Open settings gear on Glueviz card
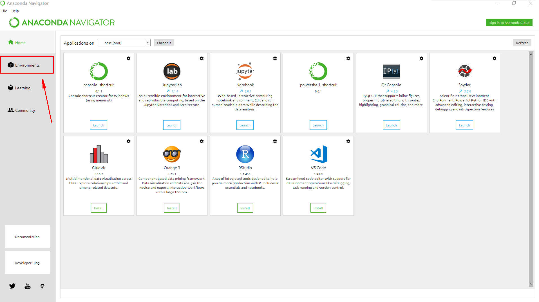The image size is (539, 302). [129, 141]
